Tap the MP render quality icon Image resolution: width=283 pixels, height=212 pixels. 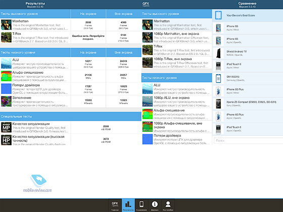(6, 127)
